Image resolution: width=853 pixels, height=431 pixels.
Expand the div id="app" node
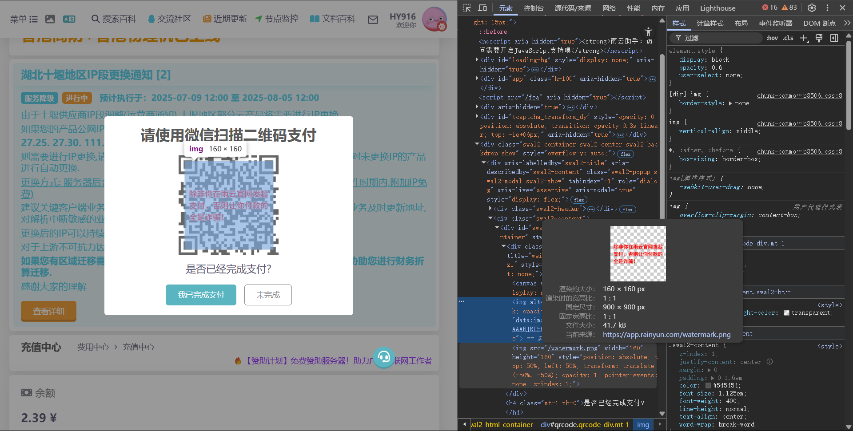click(x=477, y=79)
